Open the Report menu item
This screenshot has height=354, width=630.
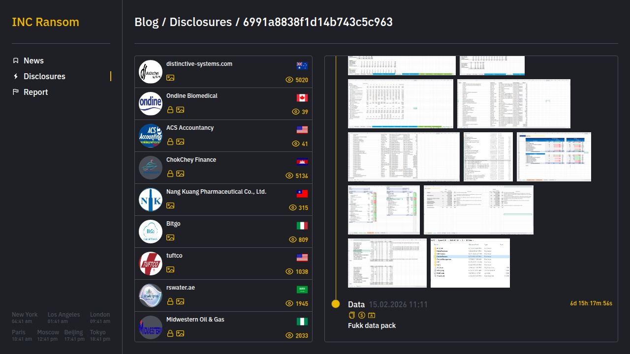pos(35,92)
